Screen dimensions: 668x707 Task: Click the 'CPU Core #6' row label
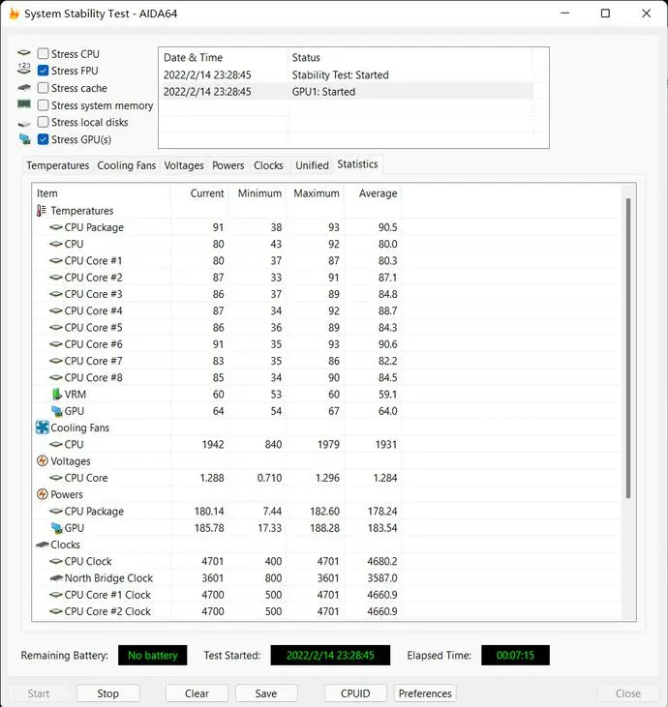click(x=94, y=344)
